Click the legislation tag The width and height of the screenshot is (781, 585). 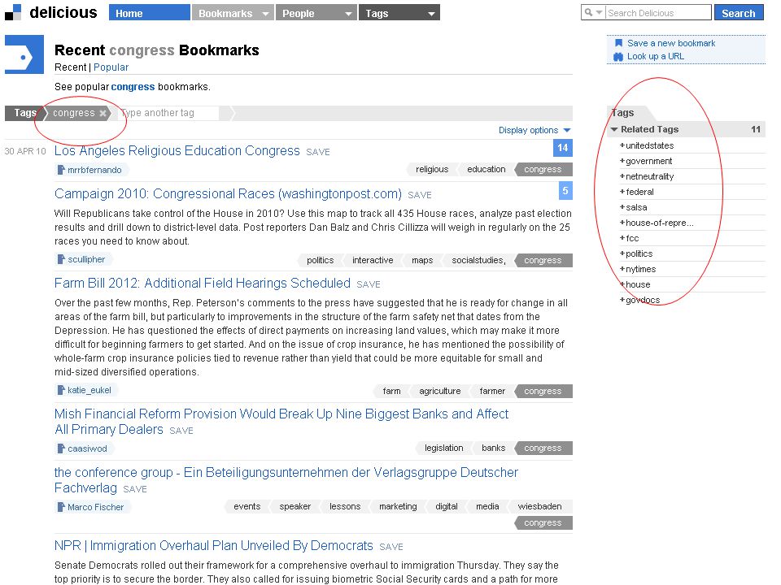(x=444, y=448)
